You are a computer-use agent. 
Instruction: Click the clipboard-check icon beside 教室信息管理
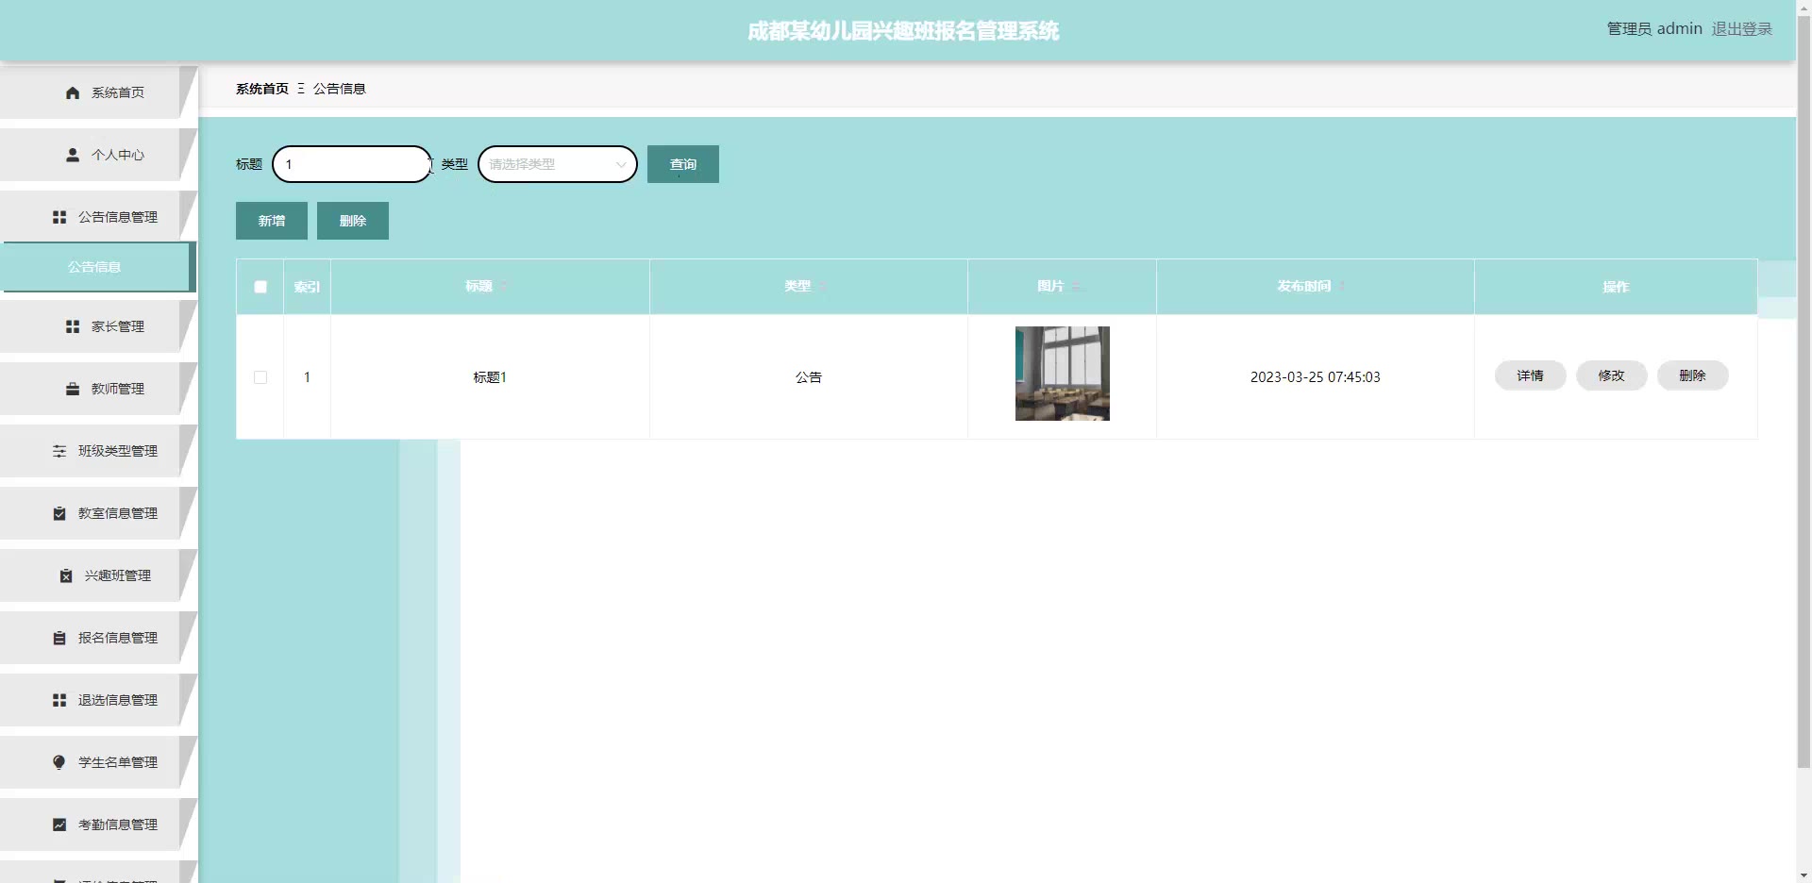pos(59,513)
